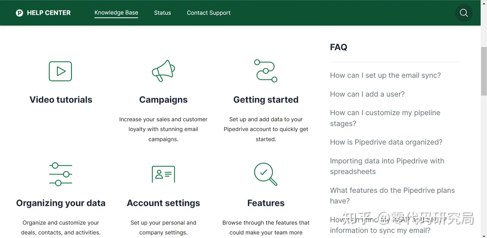
Task: Click the Account settings description text
Action: point(163,228)
